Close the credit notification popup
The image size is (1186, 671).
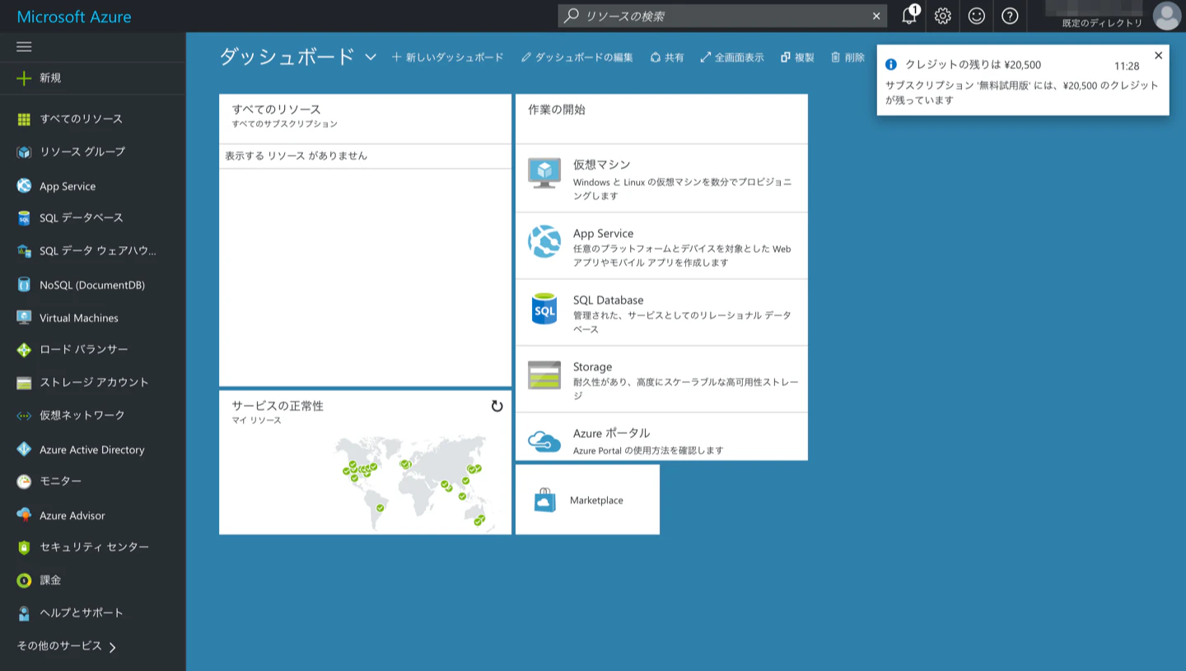coord(1159,55)
